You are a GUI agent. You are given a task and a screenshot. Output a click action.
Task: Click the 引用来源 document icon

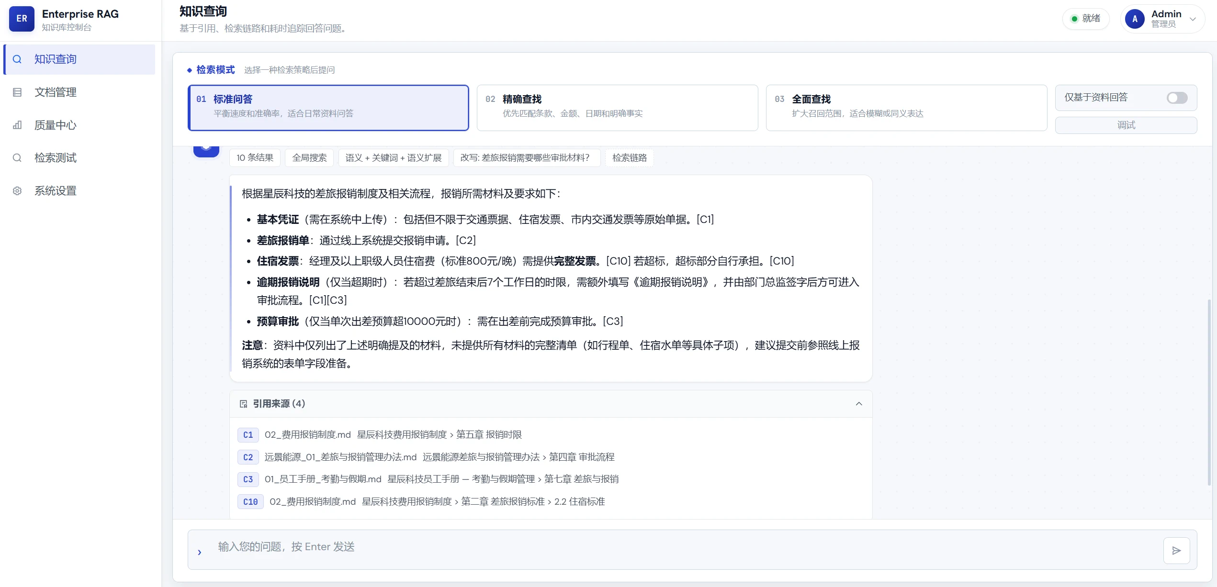(x=243, y=404)
